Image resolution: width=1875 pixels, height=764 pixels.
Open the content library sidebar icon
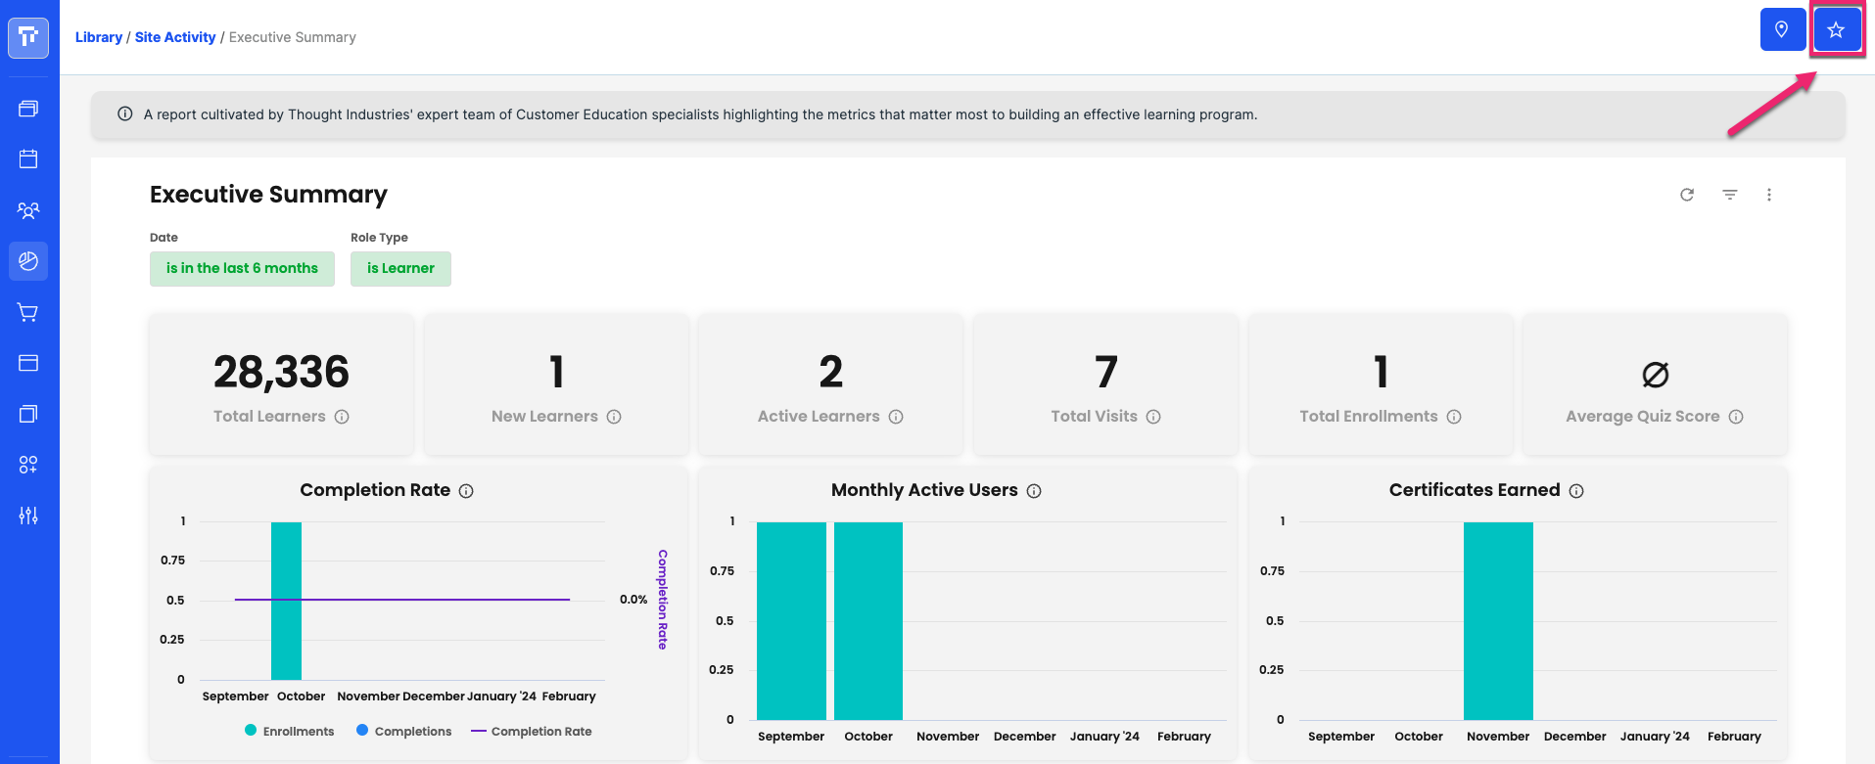[28, 109]
